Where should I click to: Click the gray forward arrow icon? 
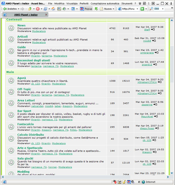pos(22,9)
